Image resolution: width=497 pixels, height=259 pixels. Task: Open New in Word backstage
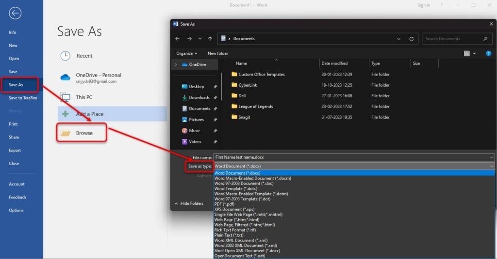pyautogui.click(x=13, y=46)
